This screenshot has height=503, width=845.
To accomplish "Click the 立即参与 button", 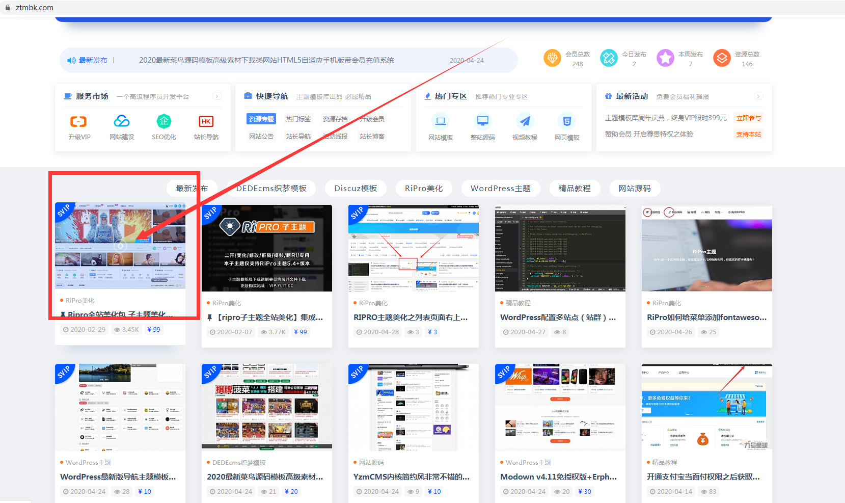I will pyautogui.click(x=749, y=117).
